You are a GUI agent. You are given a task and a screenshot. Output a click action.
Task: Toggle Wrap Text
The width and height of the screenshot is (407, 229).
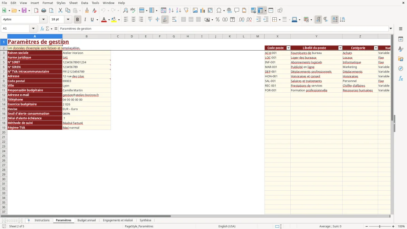click(x=174, y=20)
